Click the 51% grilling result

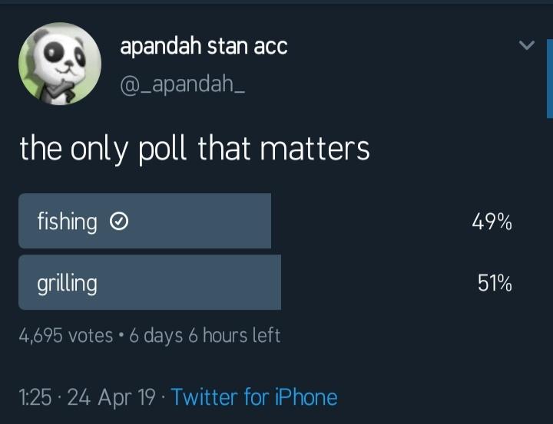[494, 284]
